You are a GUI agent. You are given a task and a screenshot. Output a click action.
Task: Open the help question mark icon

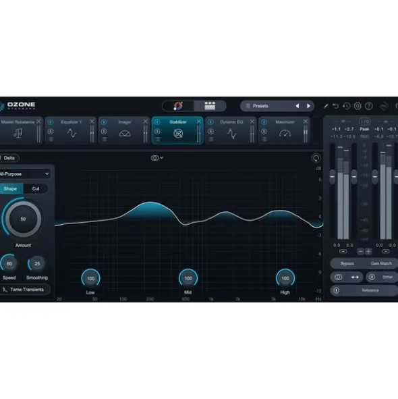[x=369, y=106]
